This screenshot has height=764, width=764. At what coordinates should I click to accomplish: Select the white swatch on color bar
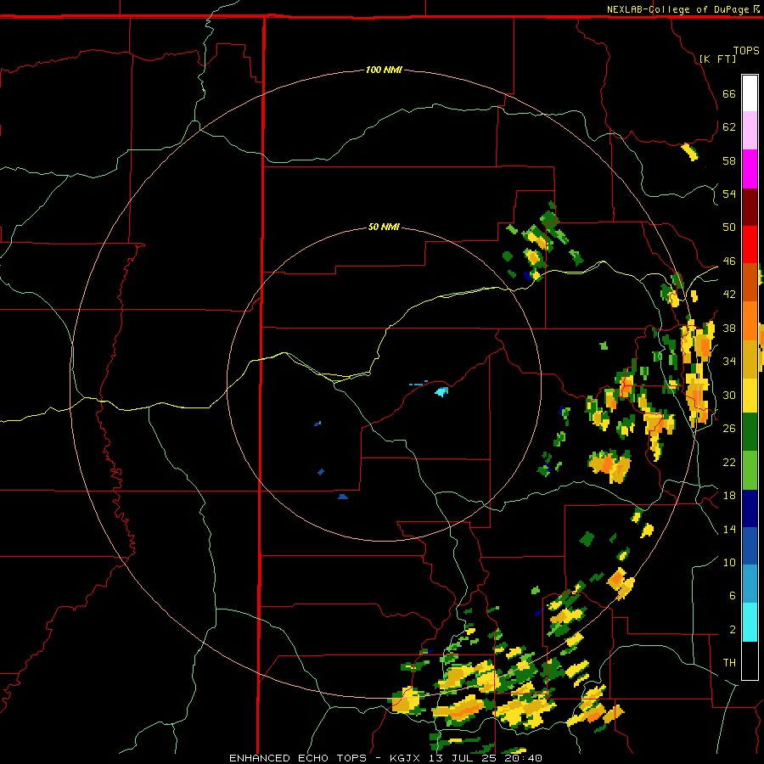pos(750,93)
